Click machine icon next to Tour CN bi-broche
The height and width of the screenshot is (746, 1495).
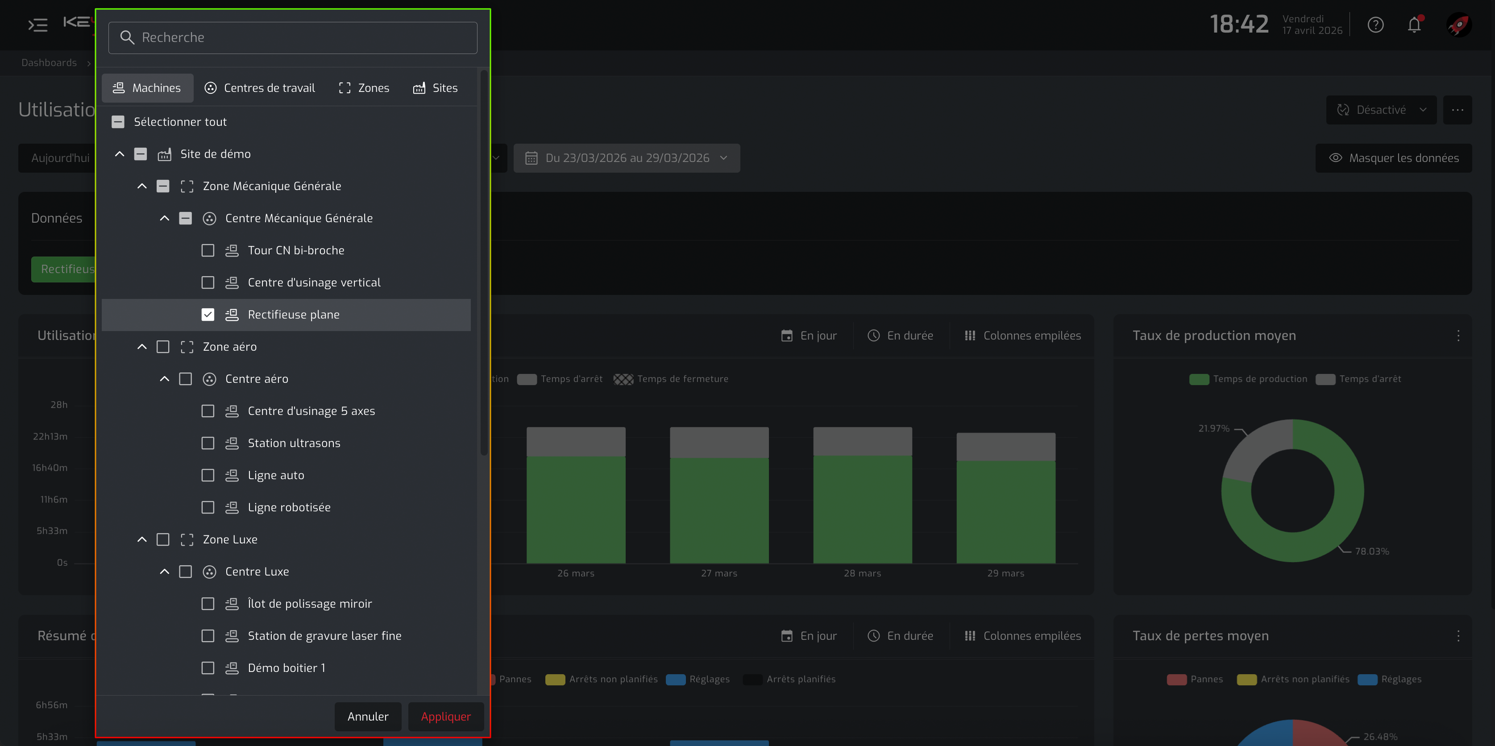click(x=232, y=251)
